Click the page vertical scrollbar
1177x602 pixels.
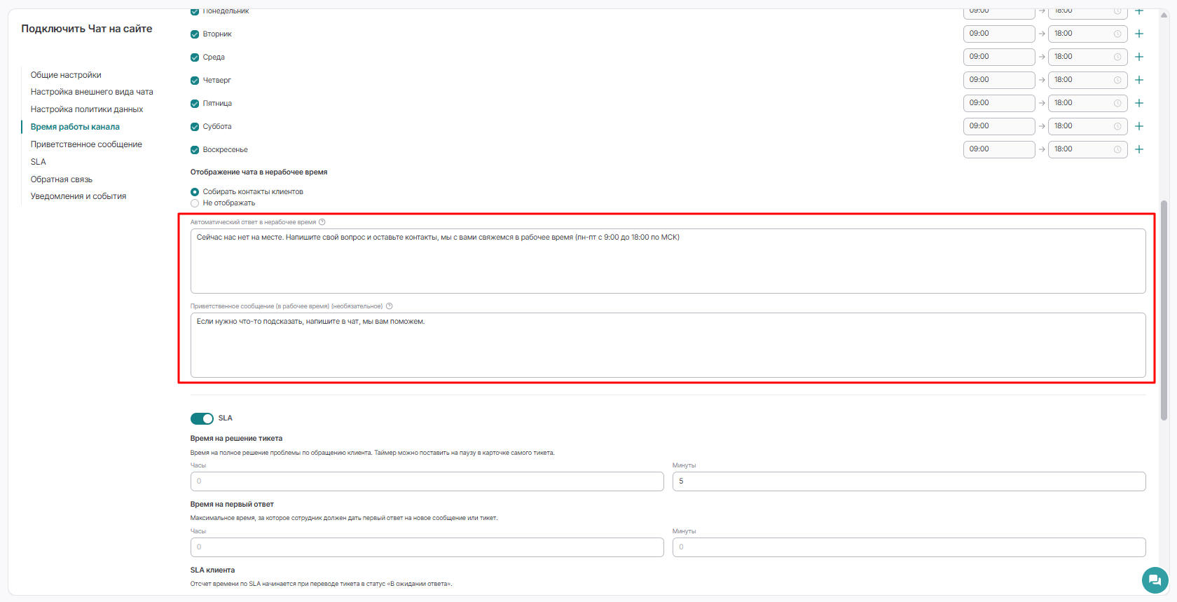1164,310
